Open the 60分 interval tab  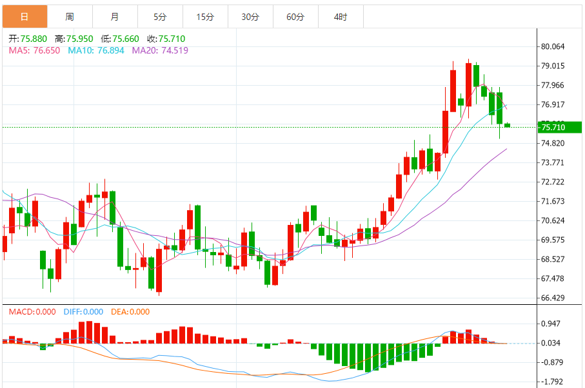click(x=295, y=17)
